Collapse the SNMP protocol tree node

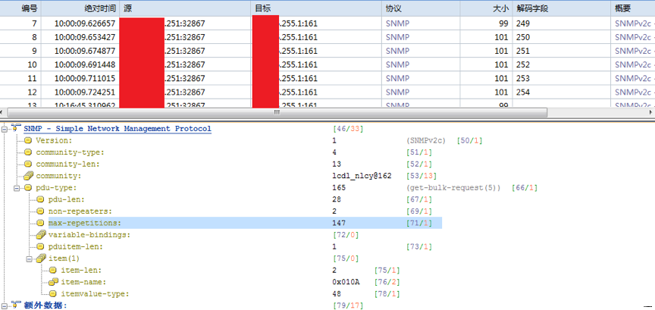pyautogui.click(x=5, y=129)
